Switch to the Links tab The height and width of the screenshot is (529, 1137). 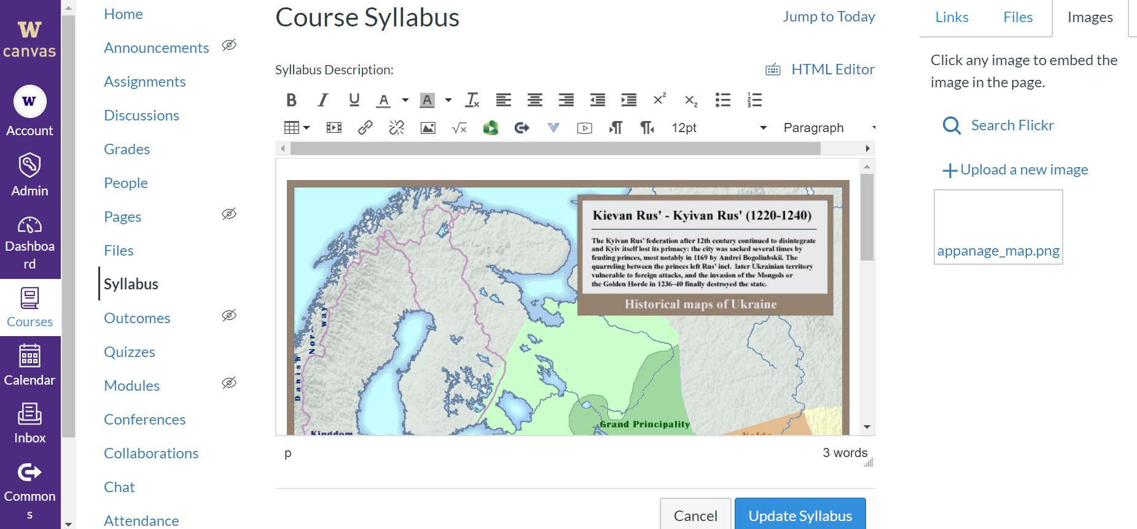[951, 17]
